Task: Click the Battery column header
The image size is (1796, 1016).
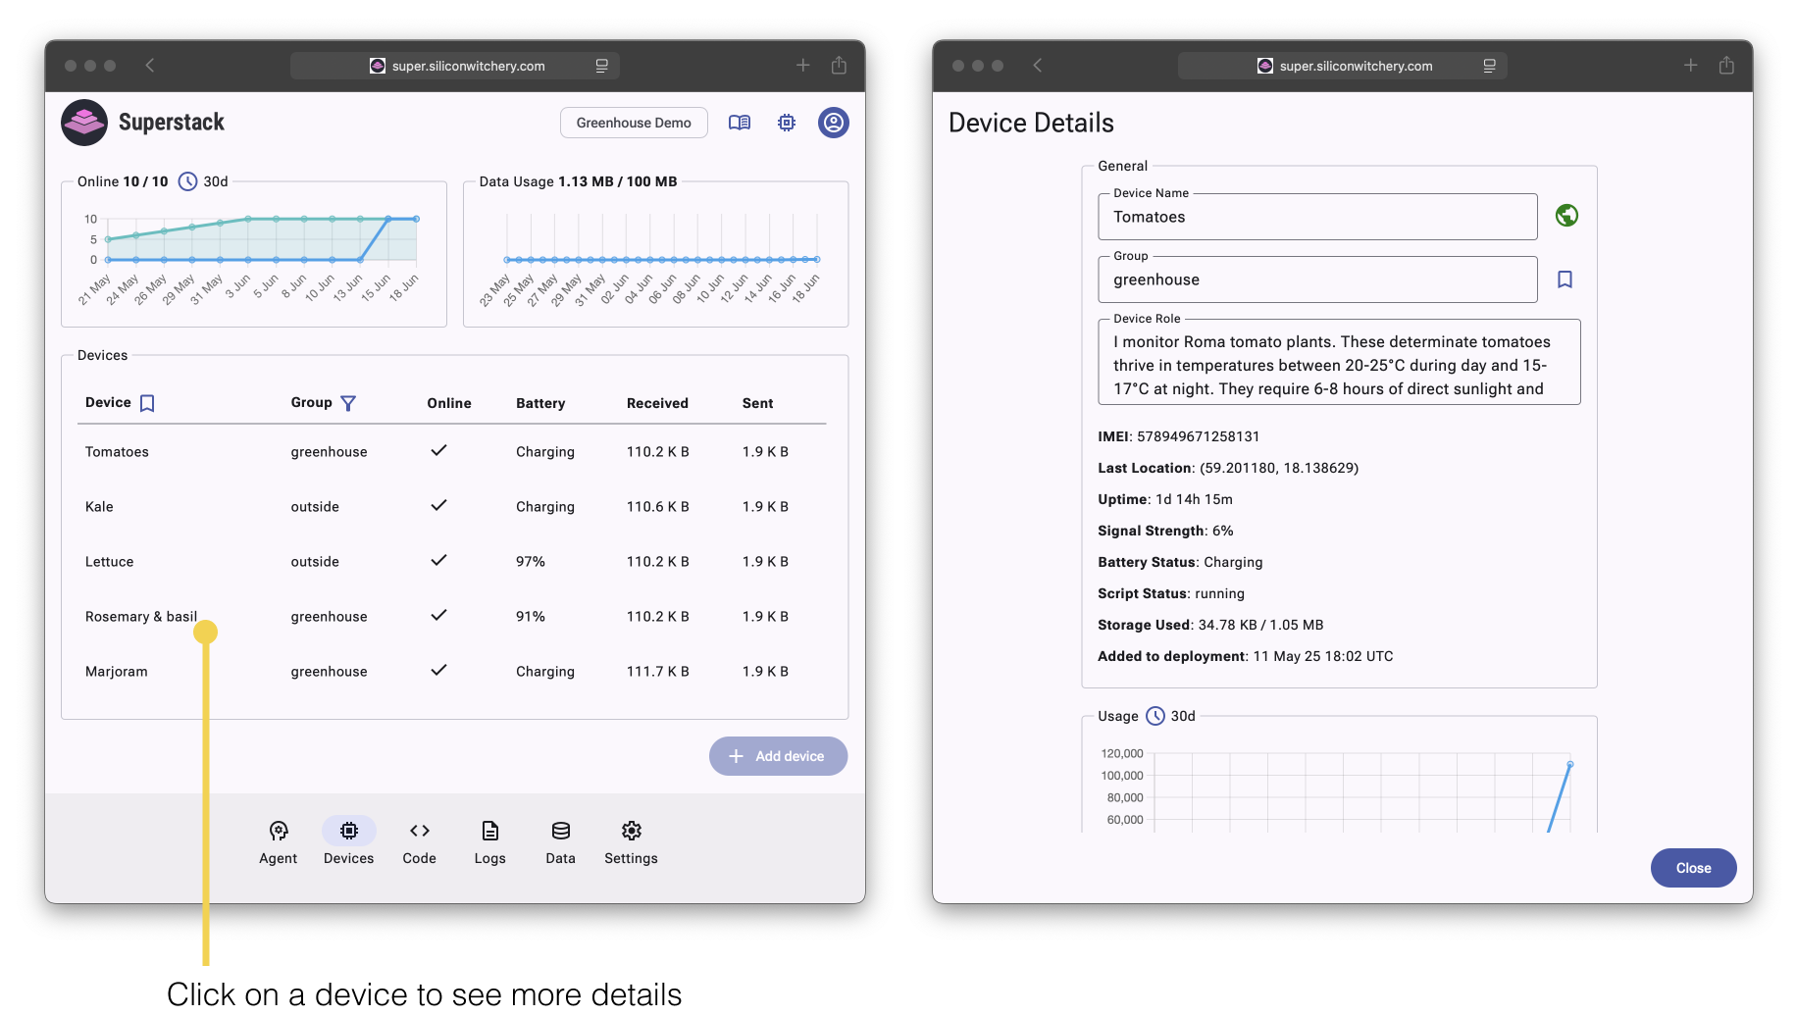Action: (x=540, y=403)
